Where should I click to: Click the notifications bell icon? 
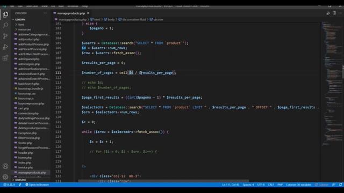[340, 184]
